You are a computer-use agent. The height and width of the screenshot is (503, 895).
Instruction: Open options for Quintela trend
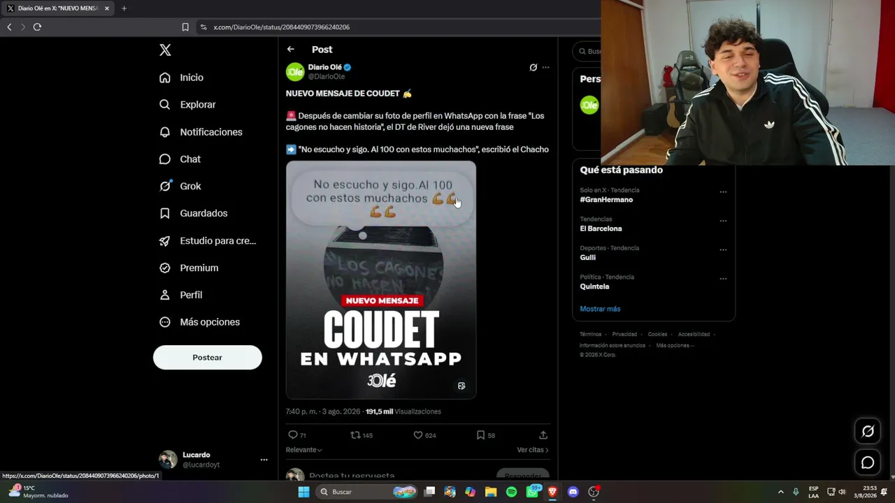723,279
